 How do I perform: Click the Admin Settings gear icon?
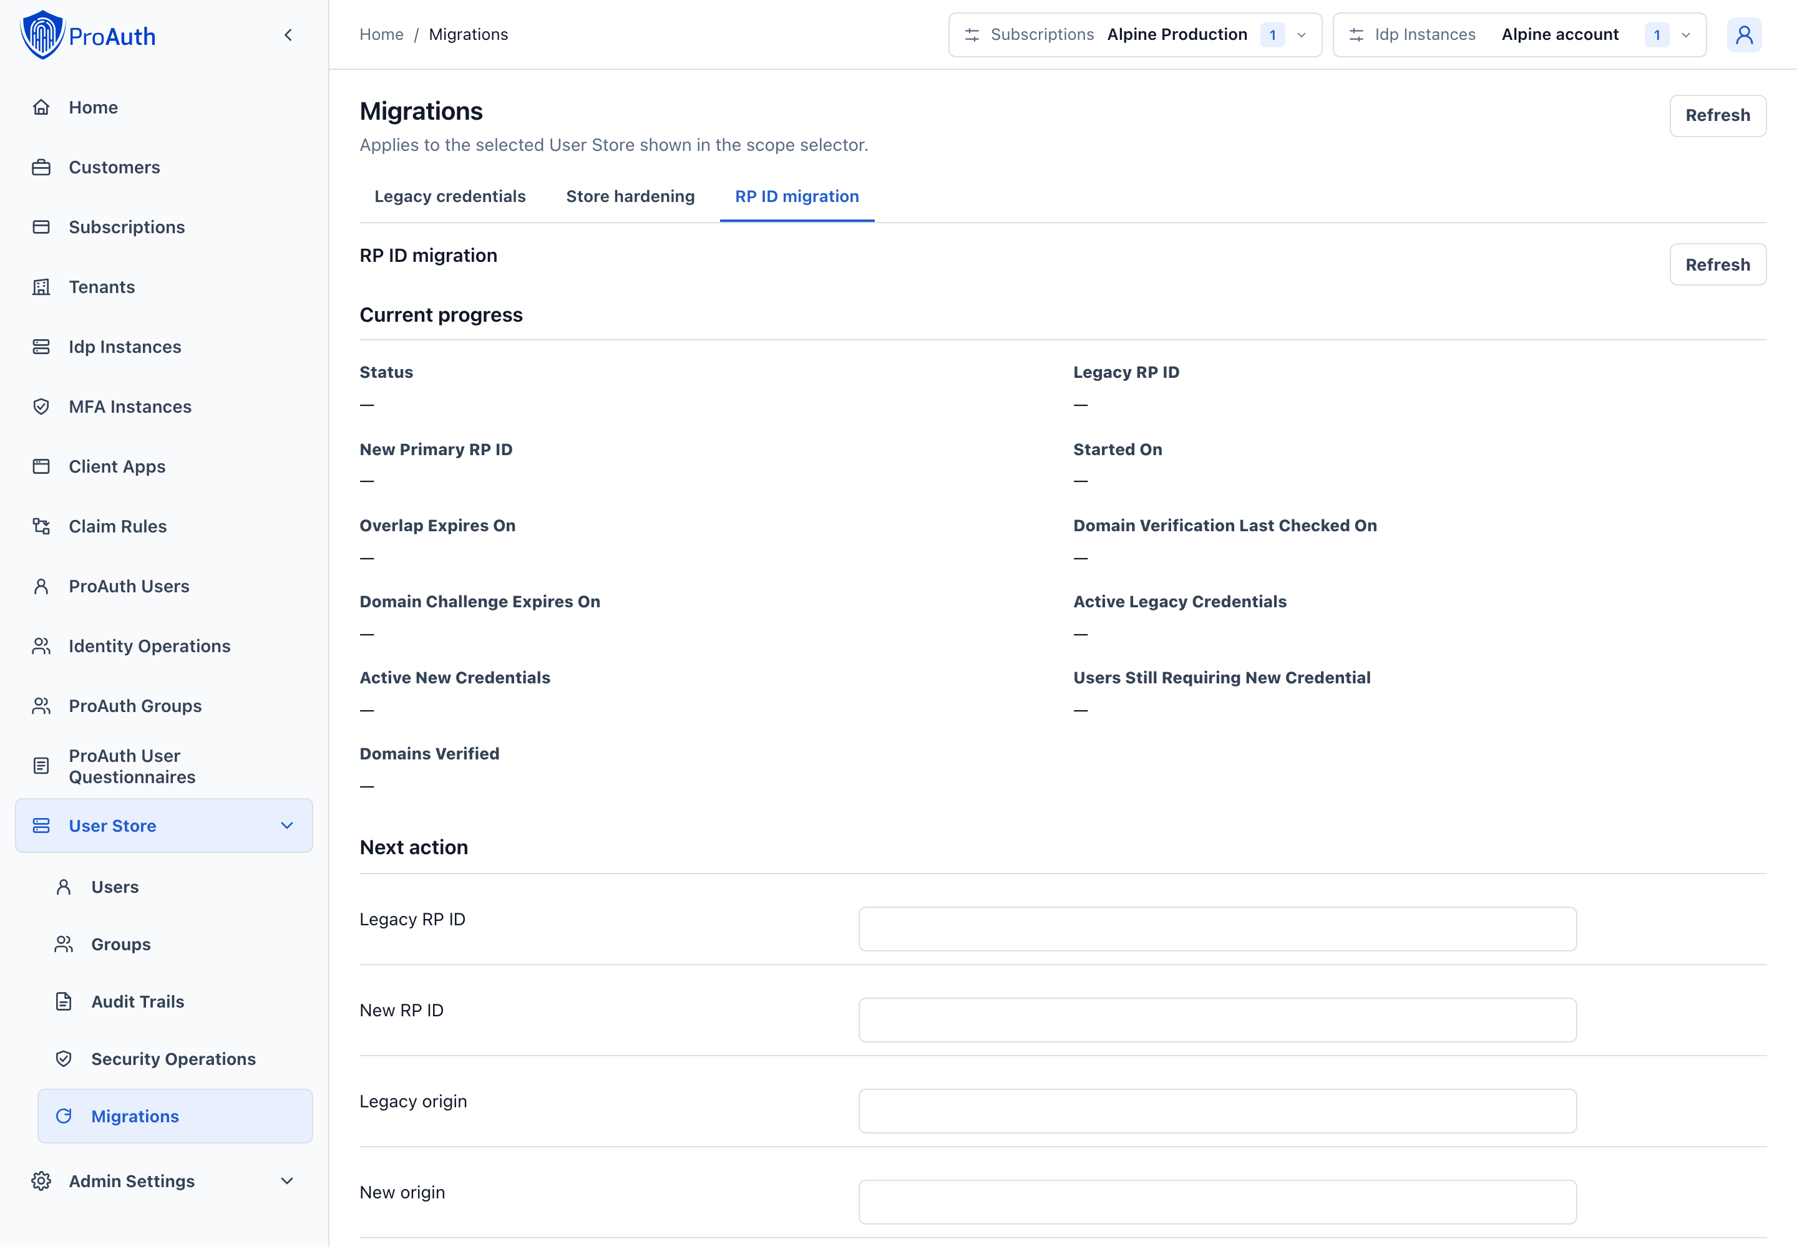[41, 1180]
